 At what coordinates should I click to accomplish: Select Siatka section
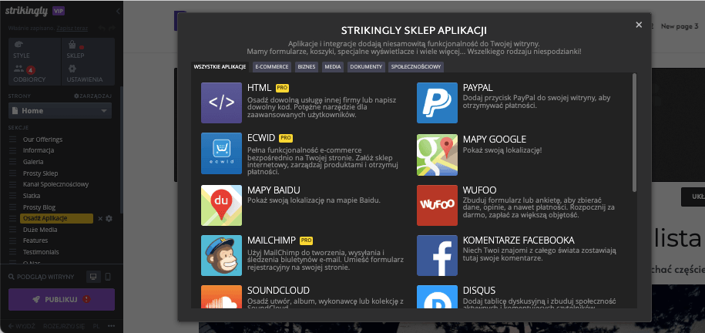pos(32,196)
